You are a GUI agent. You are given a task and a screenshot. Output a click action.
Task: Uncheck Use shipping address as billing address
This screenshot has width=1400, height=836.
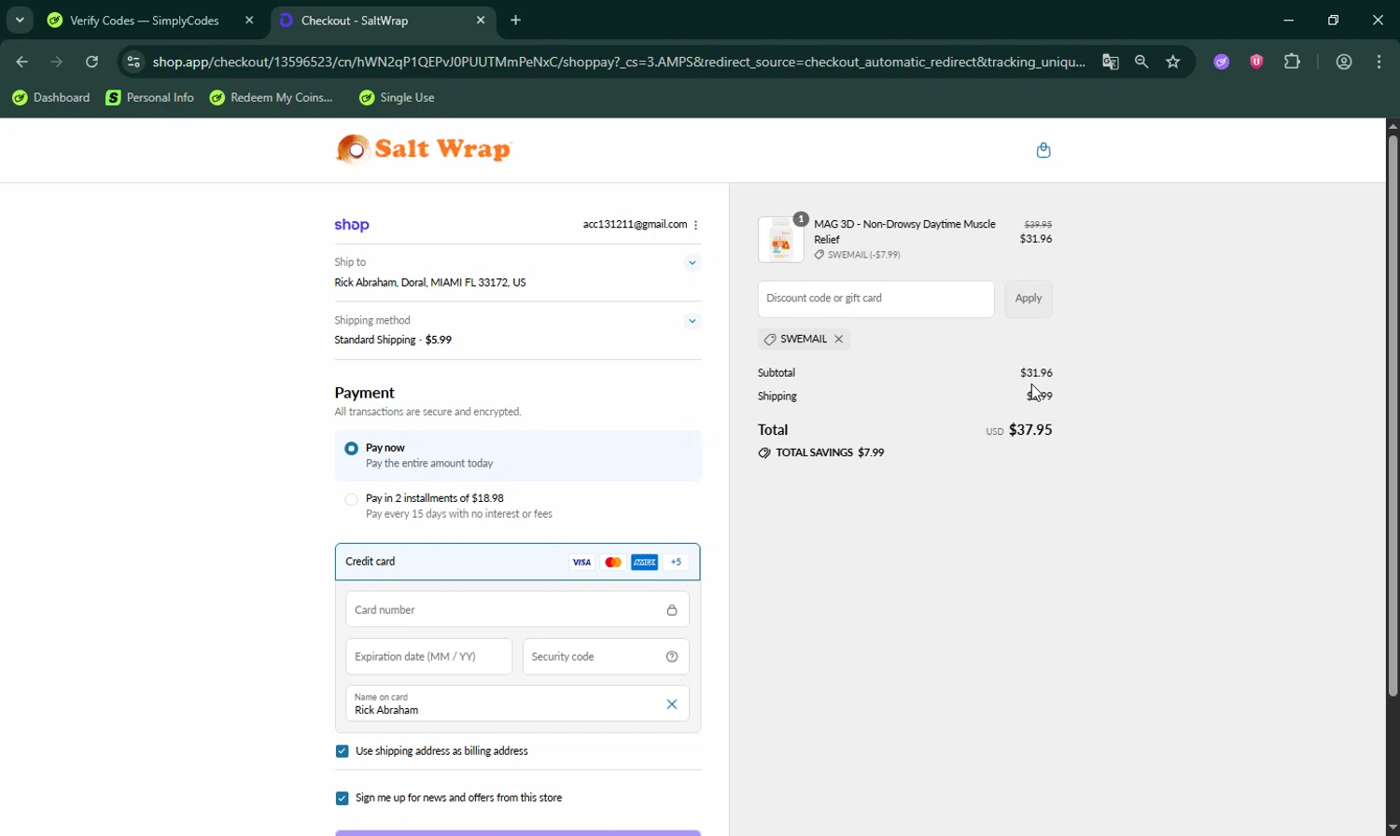[342, 751]
